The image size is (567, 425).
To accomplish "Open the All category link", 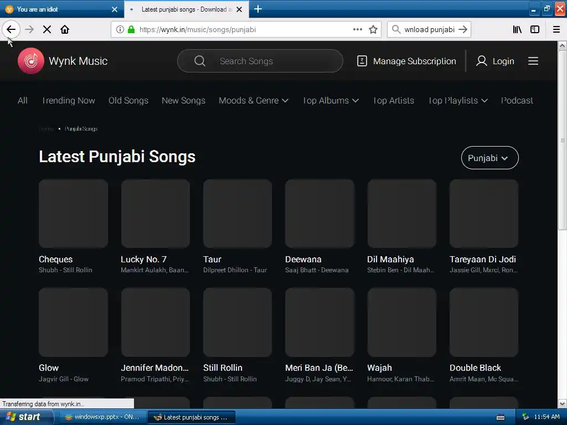I will click(x=22, y=101).
